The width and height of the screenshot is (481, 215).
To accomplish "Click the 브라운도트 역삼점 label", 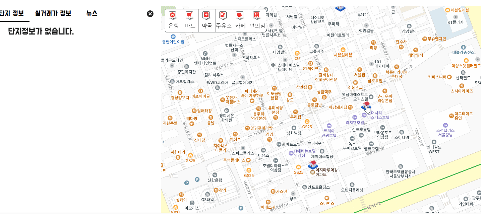I will click(382, 135).
